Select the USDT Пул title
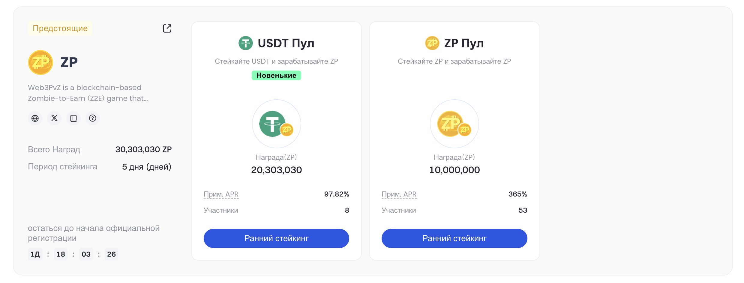744x283 pixels. tap(286, 43)
